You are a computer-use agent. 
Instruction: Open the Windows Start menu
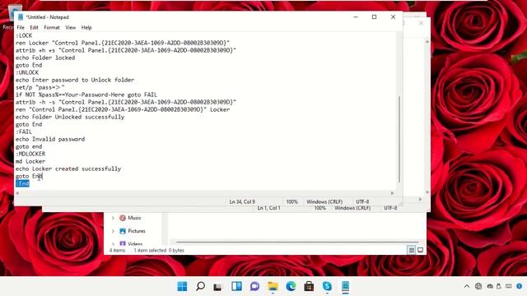tap(182, 286)
